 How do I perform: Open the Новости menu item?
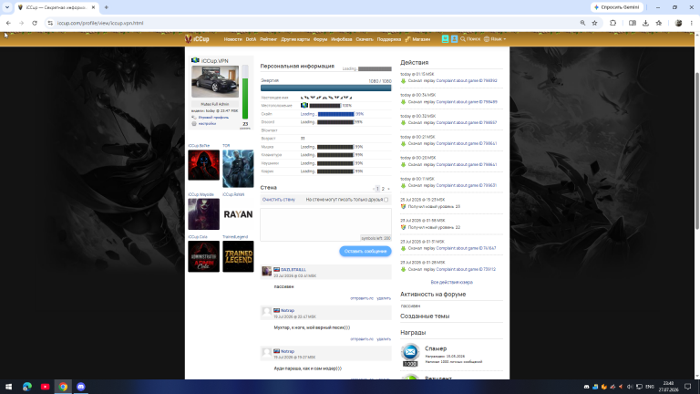(x=232, y=39)
